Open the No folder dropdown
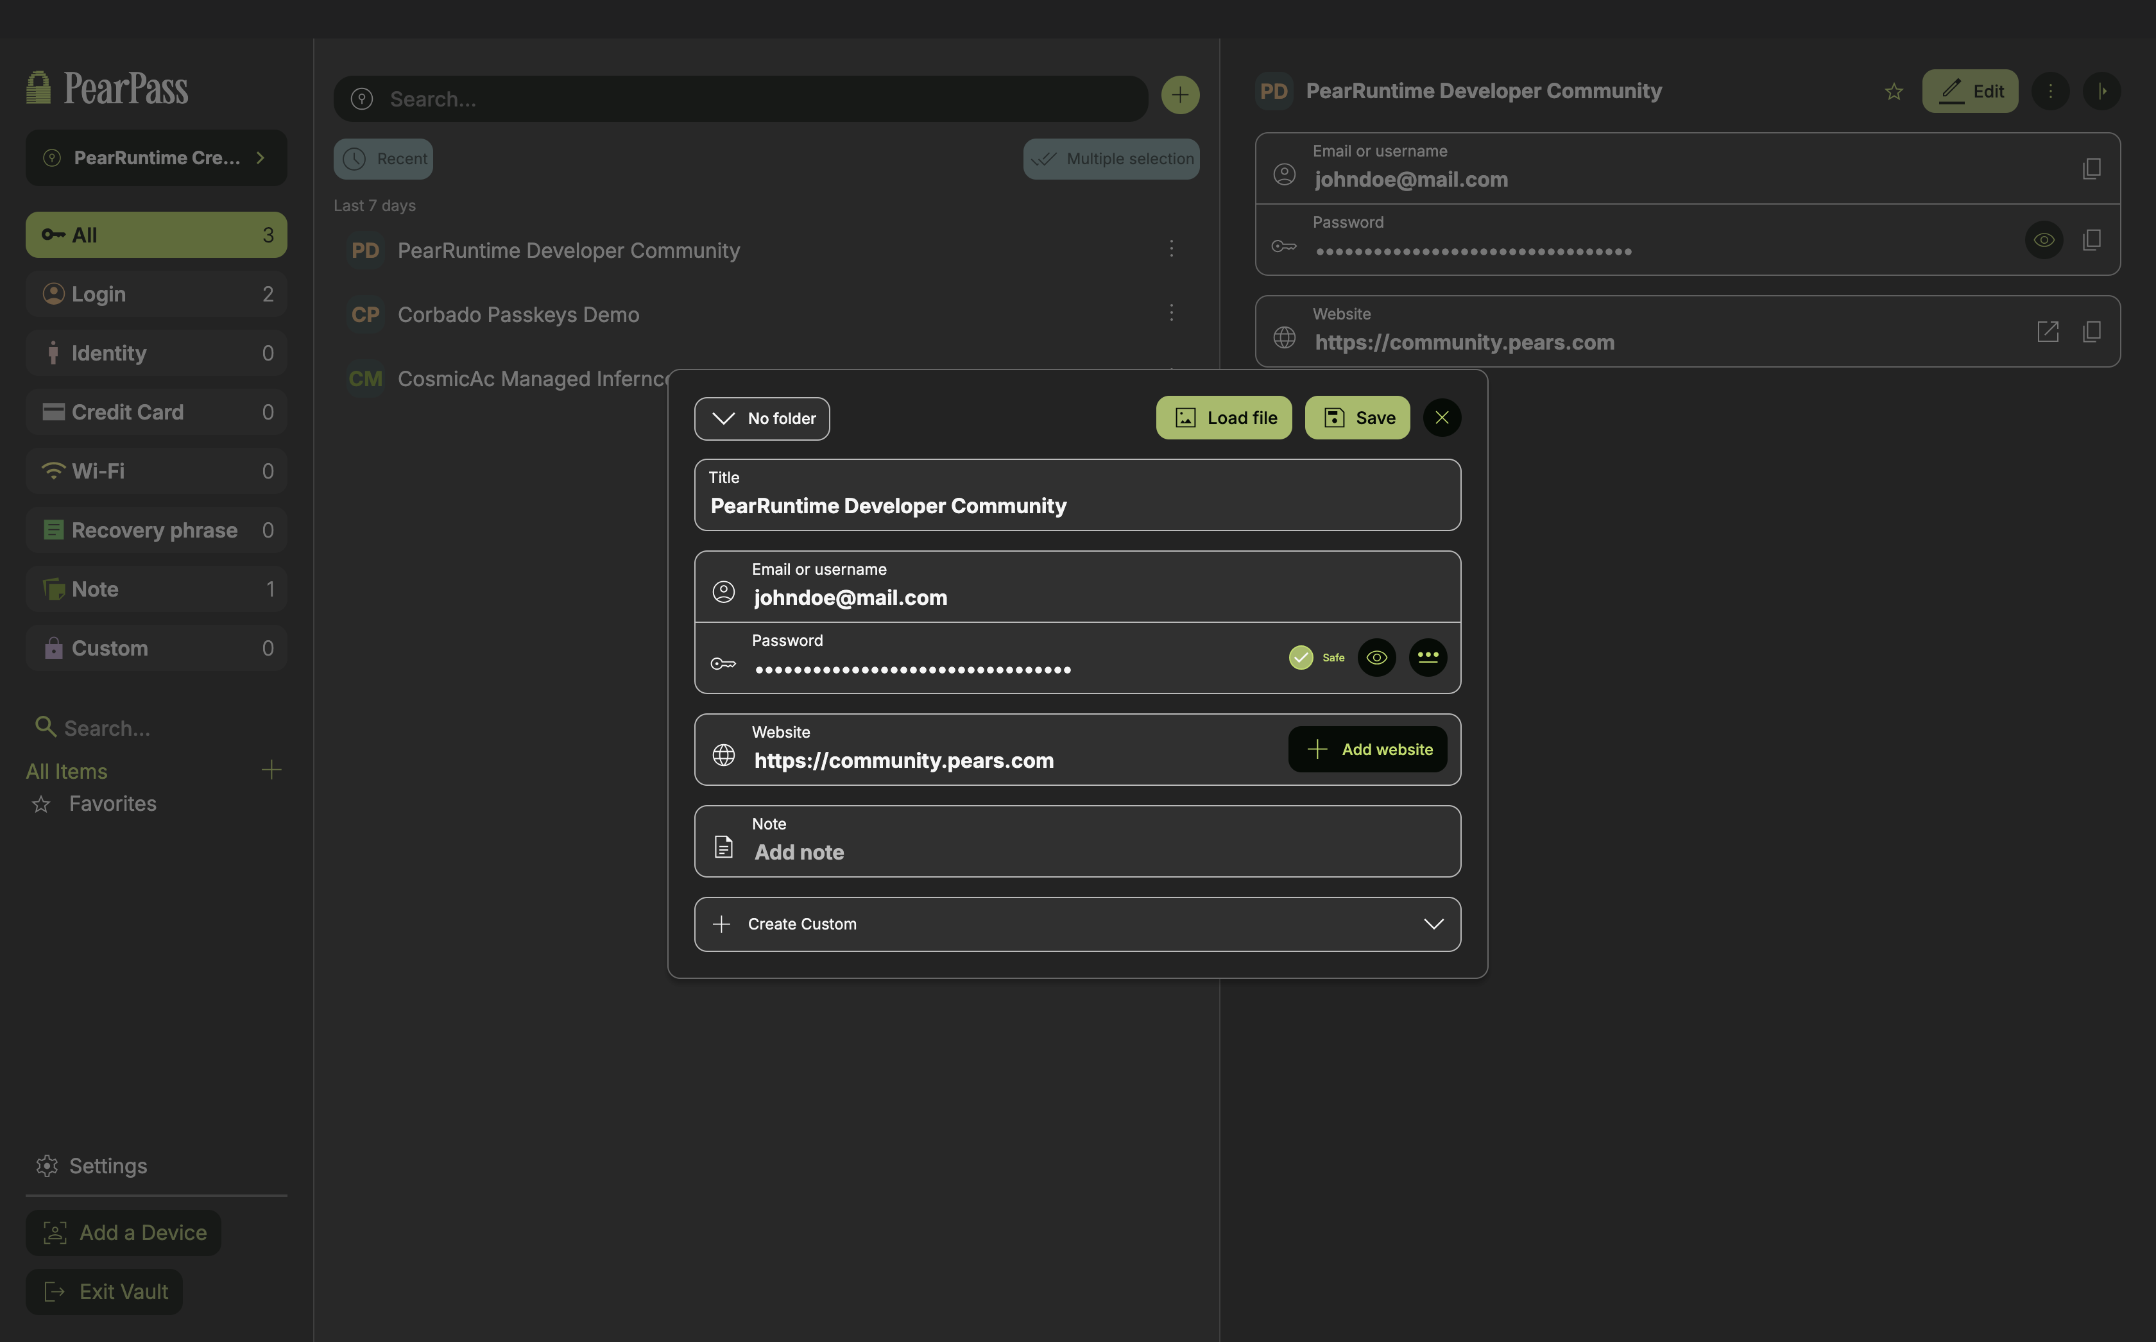 click(x=762, y=418)
